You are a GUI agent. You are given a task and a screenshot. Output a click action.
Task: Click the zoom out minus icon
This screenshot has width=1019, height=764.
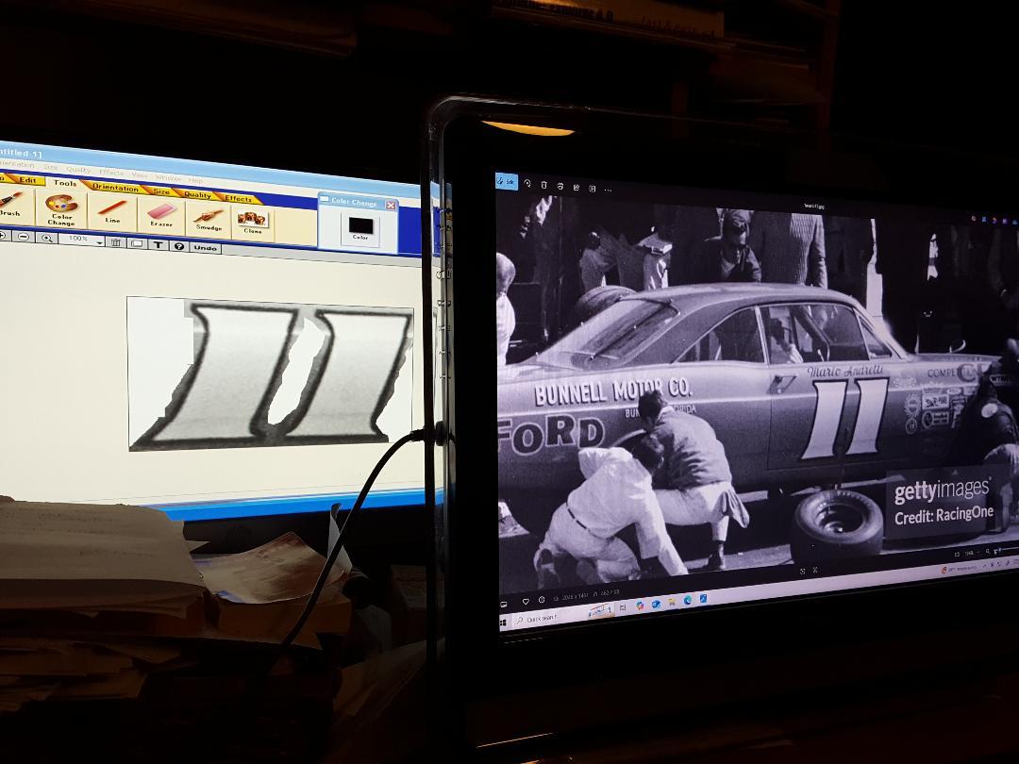coord(24,237)
